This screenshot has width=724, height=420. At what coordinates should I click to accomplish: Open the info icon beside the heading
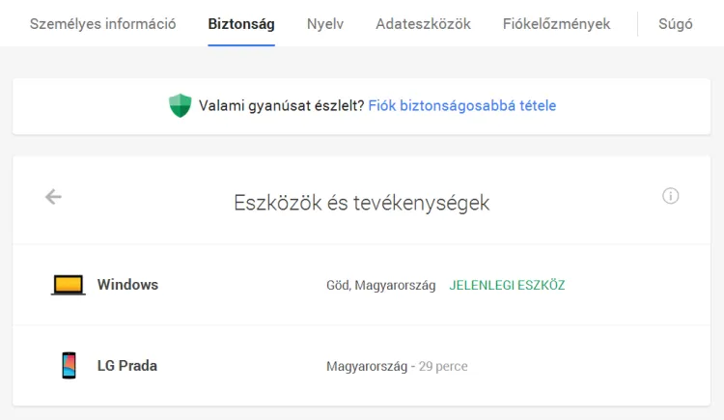(671, 196)
